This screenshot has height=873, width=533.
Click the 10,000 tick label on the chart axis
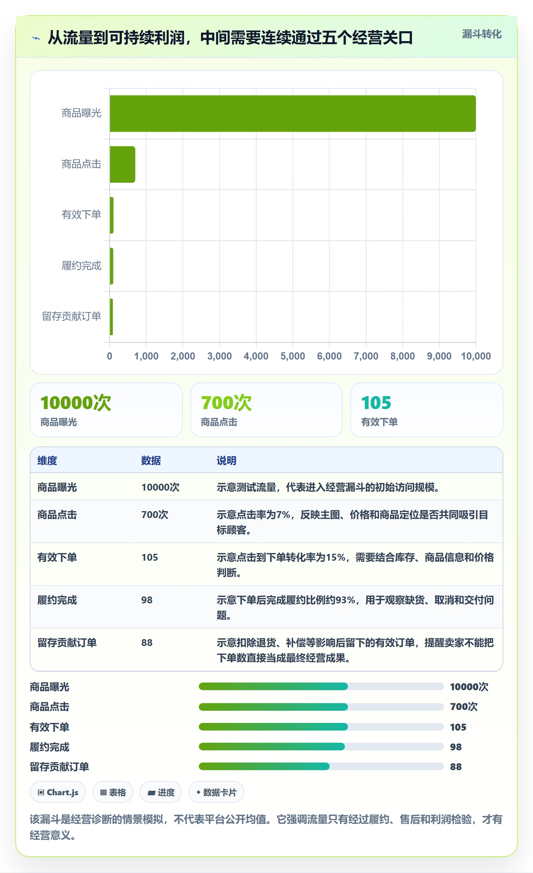coord(476,356)
